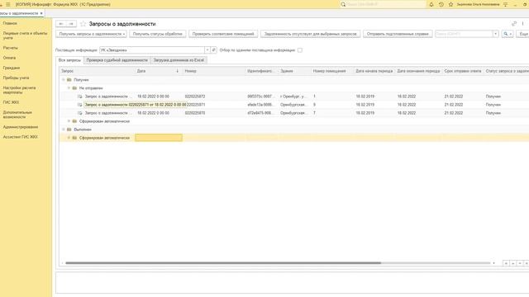Open Дополнительные возможности section
This screenshot has height=297, width=529.
point(17,115)
